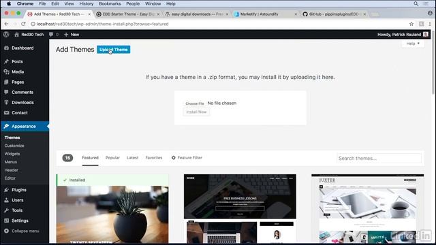
Task: Open the macOS Apple menu
Action: tap(9, 3)
